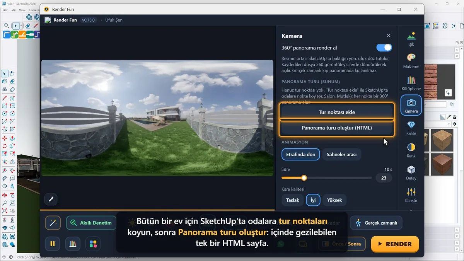Open SketchUp's View menu
Screen dimensions: 464x261
pyautogui.click(x=22, y=10)
